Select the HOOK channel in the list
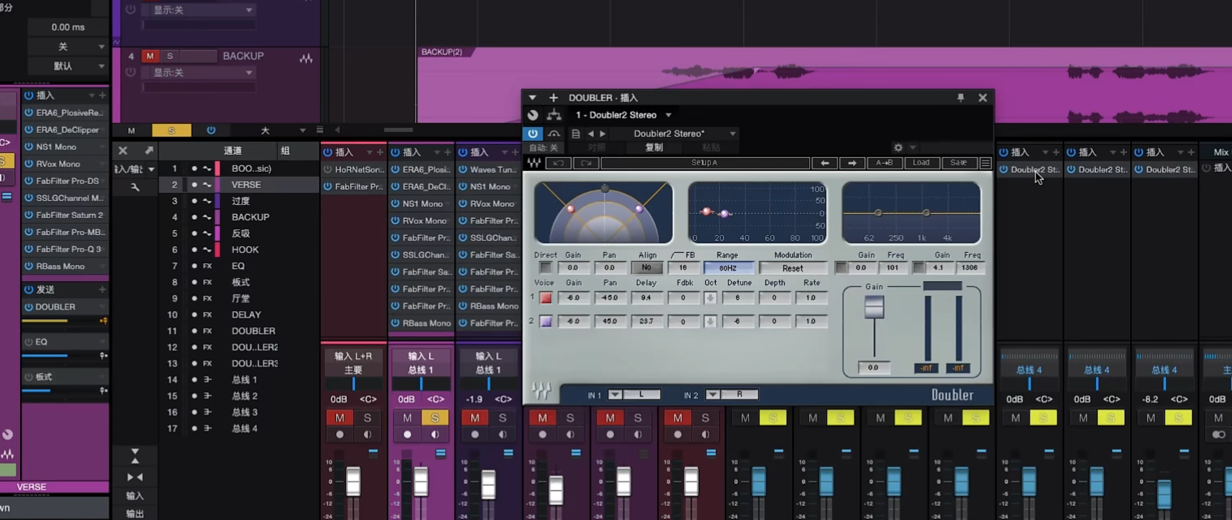 coord(245,250)
